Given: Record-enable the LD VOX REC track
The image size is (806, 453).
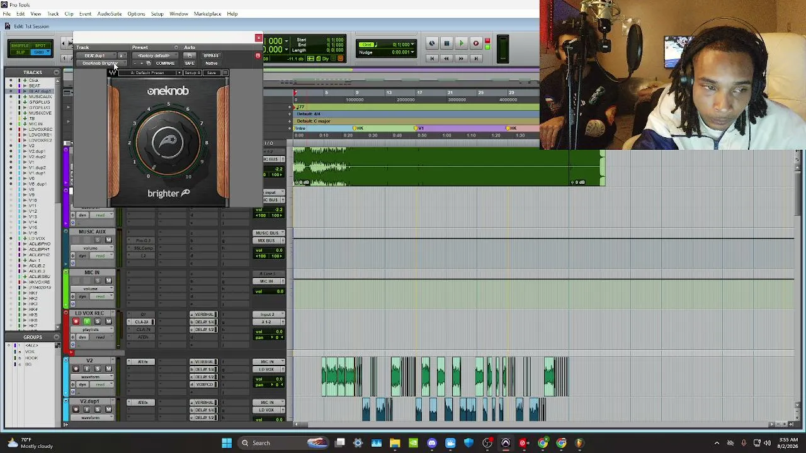Looking at the screenshot, I should [76, 322].
